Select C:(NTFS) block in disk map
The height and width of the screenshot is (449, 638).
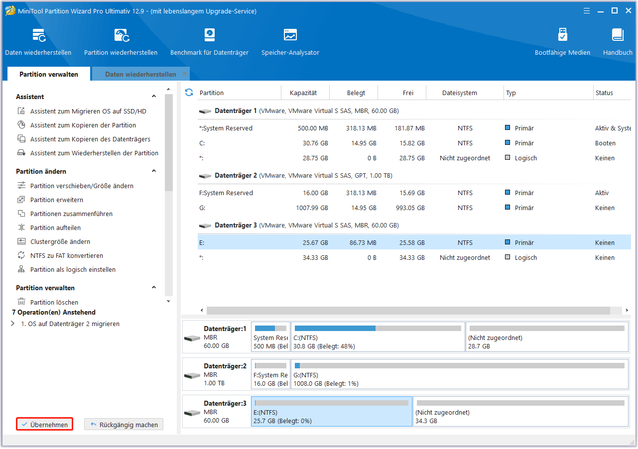(x=378, y=337)
